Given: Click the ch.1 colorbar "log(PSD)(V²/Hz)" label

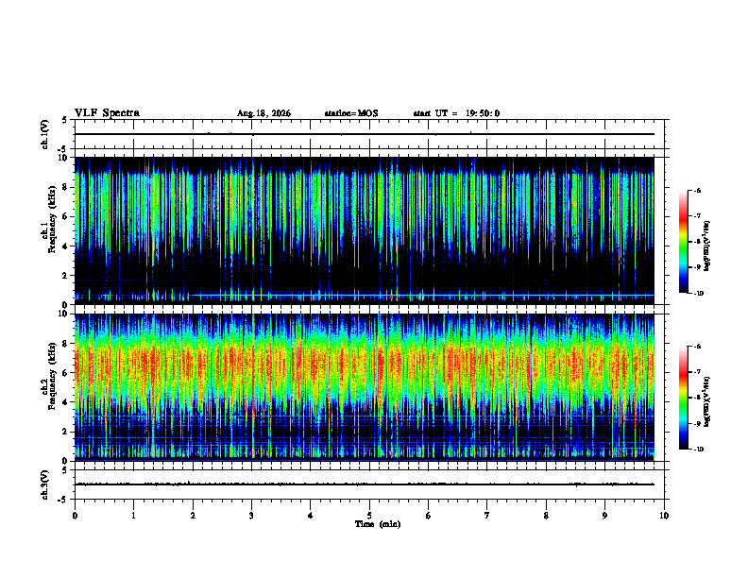Looking at the screenshot, I should 707,246.
